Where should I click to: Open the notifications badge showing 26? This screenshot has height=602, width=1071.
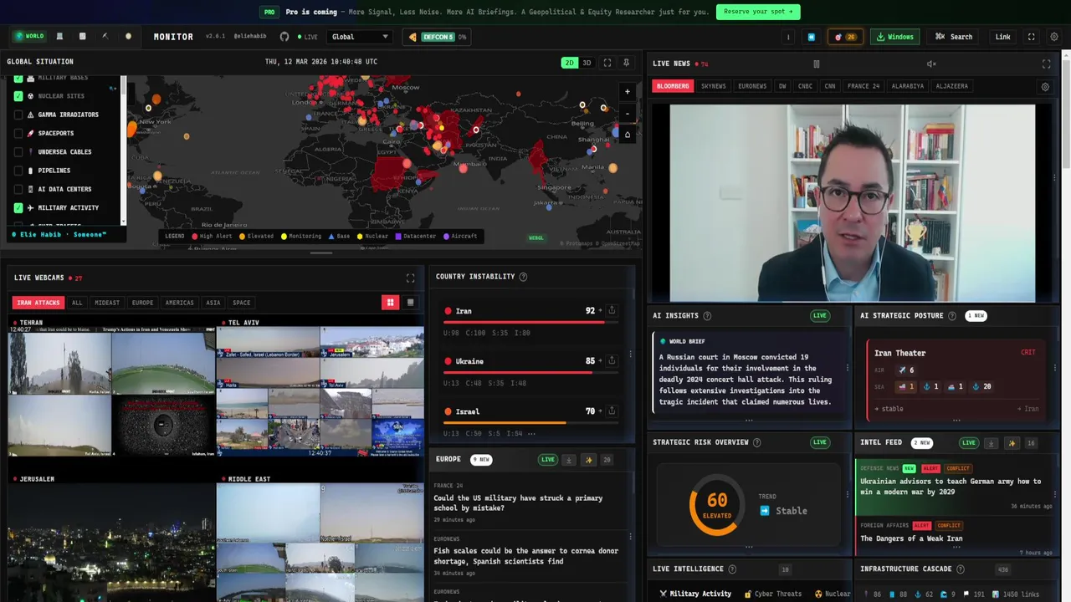pos(845,37)
